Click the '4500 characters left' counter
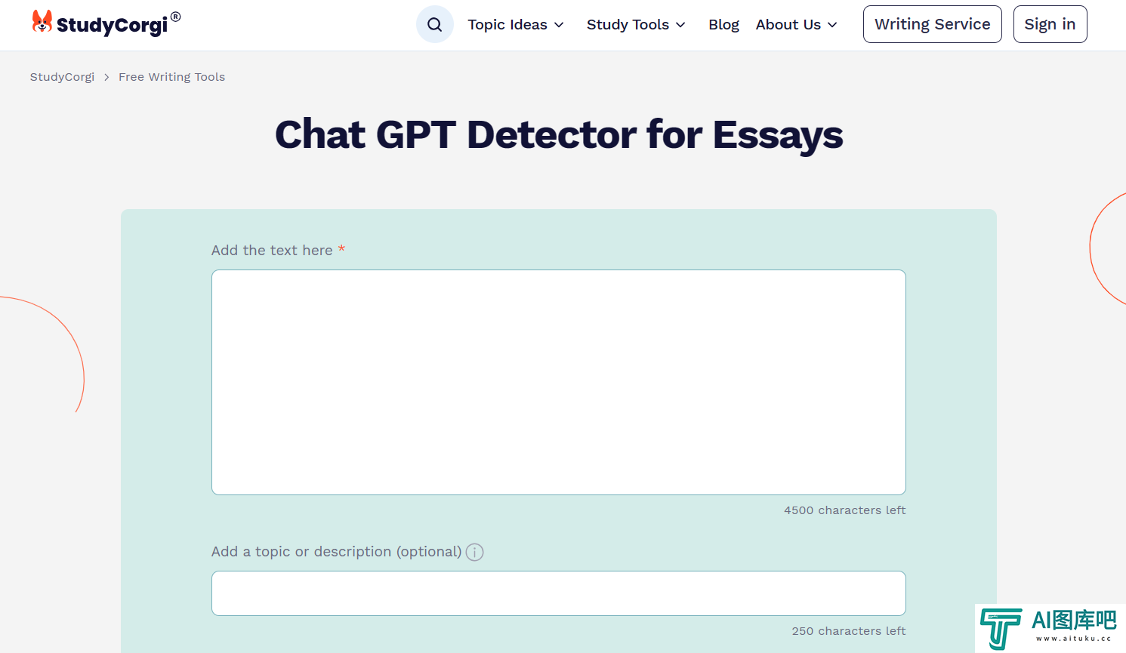This screenshot has width=1126, height=653. pyautogui.click(x=844, y=510)
